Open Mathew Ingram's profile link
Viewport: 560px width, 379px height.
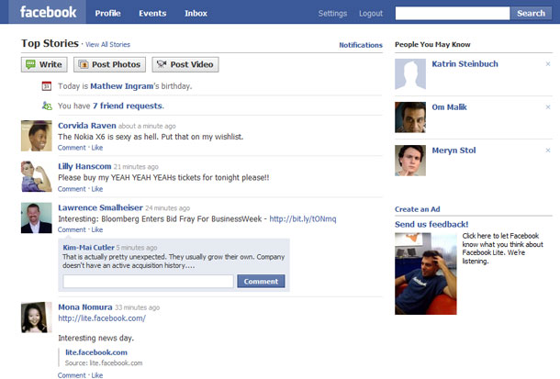pyautogui.click(x=122, y=86)
